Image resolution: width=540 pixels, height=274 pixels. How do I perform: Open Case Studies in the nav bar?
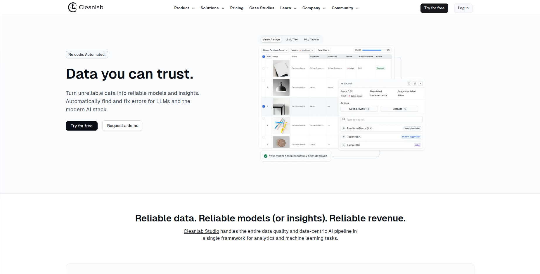tap(262, 8)
